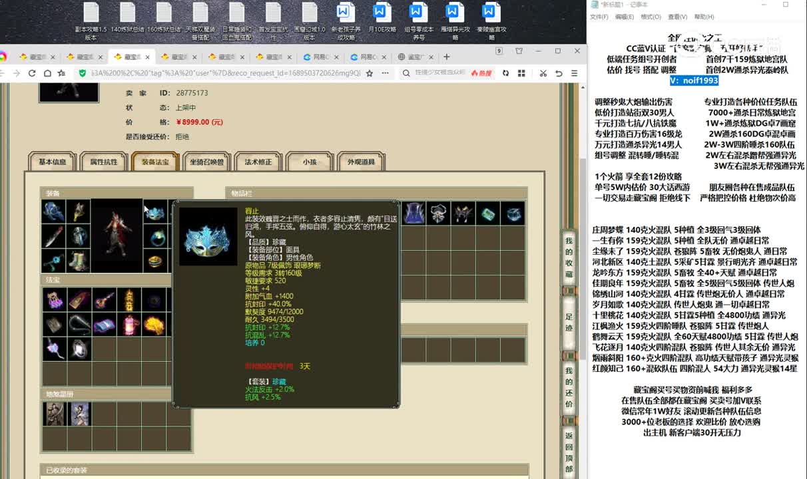The image size is (807, 479).
Task: Open the 坐骑召唤兽 tab
Action: tap(206, 162)
